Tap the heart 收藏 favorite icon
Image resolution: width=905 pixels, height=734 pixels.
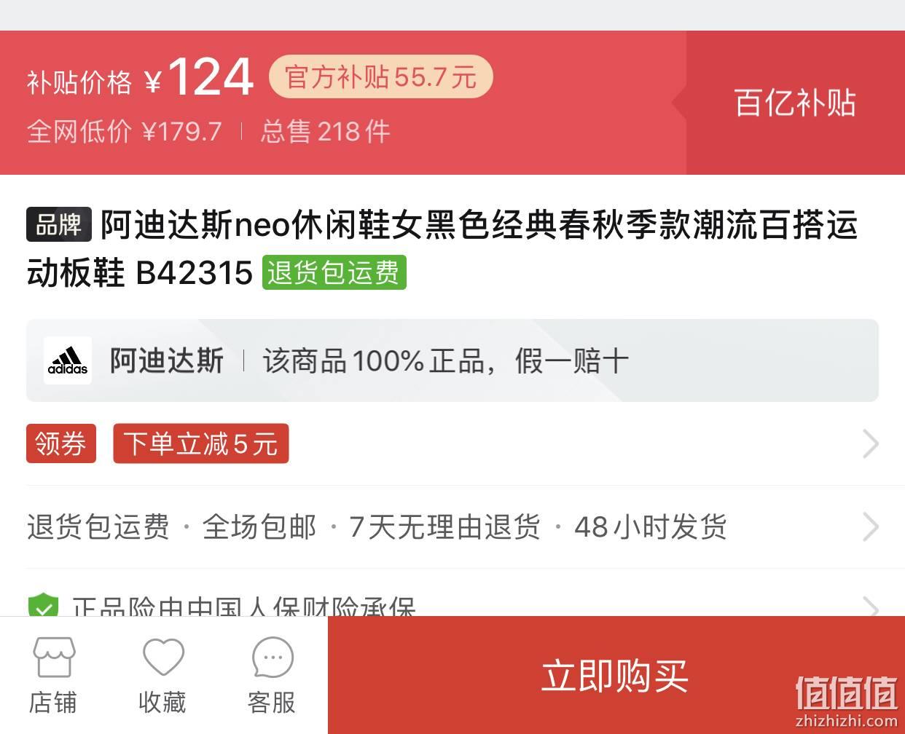point(162,675)
